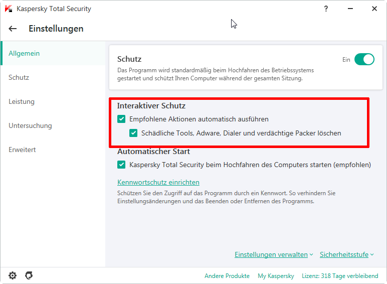Open the Erweitert settings section

click(x=53, y=150)
